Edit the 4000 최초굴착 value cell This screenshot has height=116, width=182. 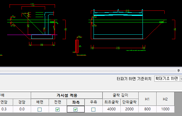111,109
